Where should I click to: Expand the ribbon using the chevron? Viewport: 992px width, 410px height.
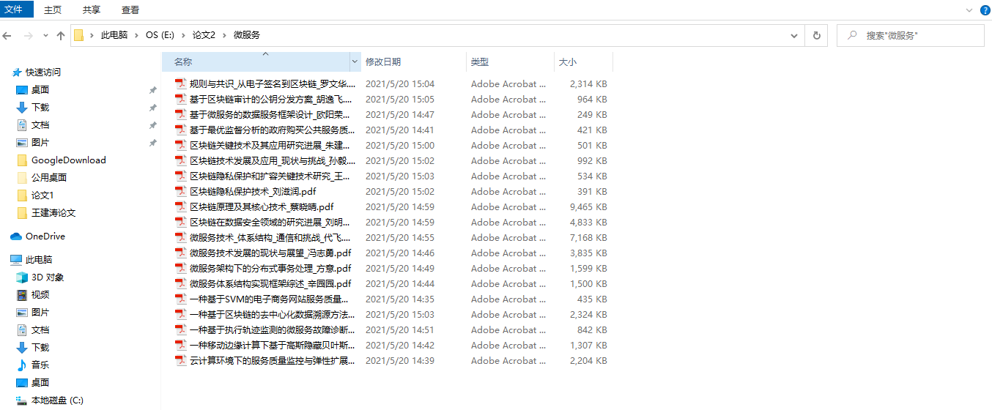pyautogui.click(x=969, y=10)
